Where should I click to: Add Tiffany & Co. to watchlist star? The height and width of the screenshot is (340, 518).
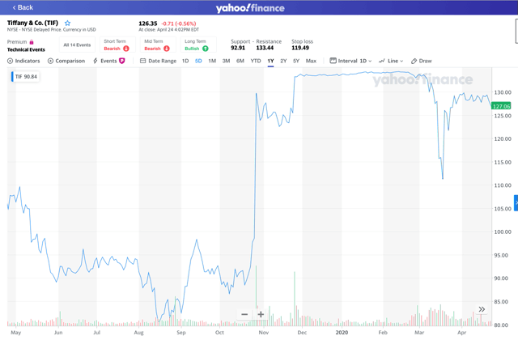click(x=67, y=23)
